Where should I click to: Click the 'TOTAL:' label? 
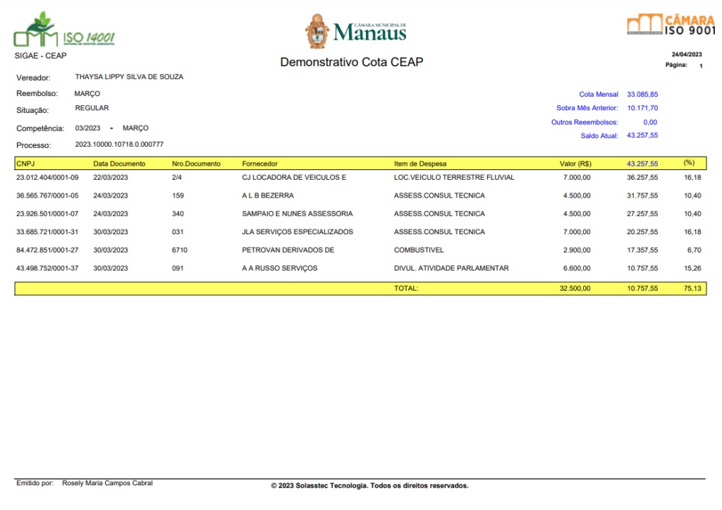pyautogui.click(x=406, y=289)
